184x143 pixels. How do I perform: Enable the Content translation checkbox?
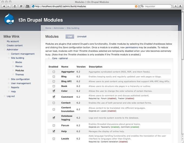54,109
